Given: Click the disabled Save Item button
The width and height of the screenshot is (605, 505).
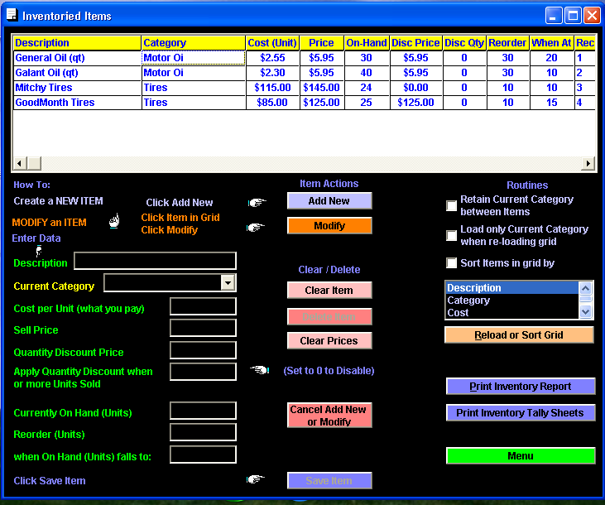Looking at the screenshot, I should (x=329, y=480).
